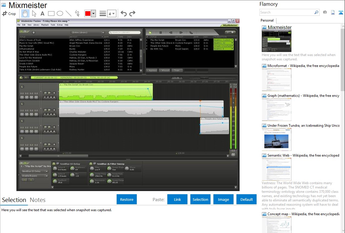Screen dimensions: 345x233
Task: Choose the straight line tool
Action: (x=69, y=14)
